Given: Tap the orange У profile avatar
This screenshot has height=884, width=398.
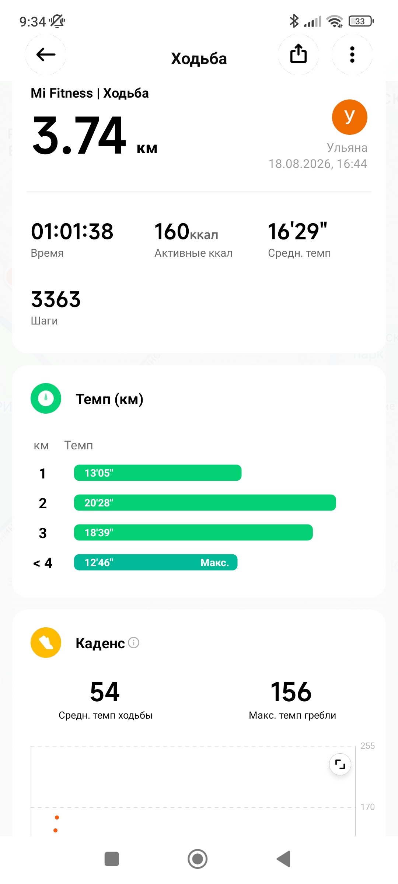Looking at the screenshot, I should point(349,117).
